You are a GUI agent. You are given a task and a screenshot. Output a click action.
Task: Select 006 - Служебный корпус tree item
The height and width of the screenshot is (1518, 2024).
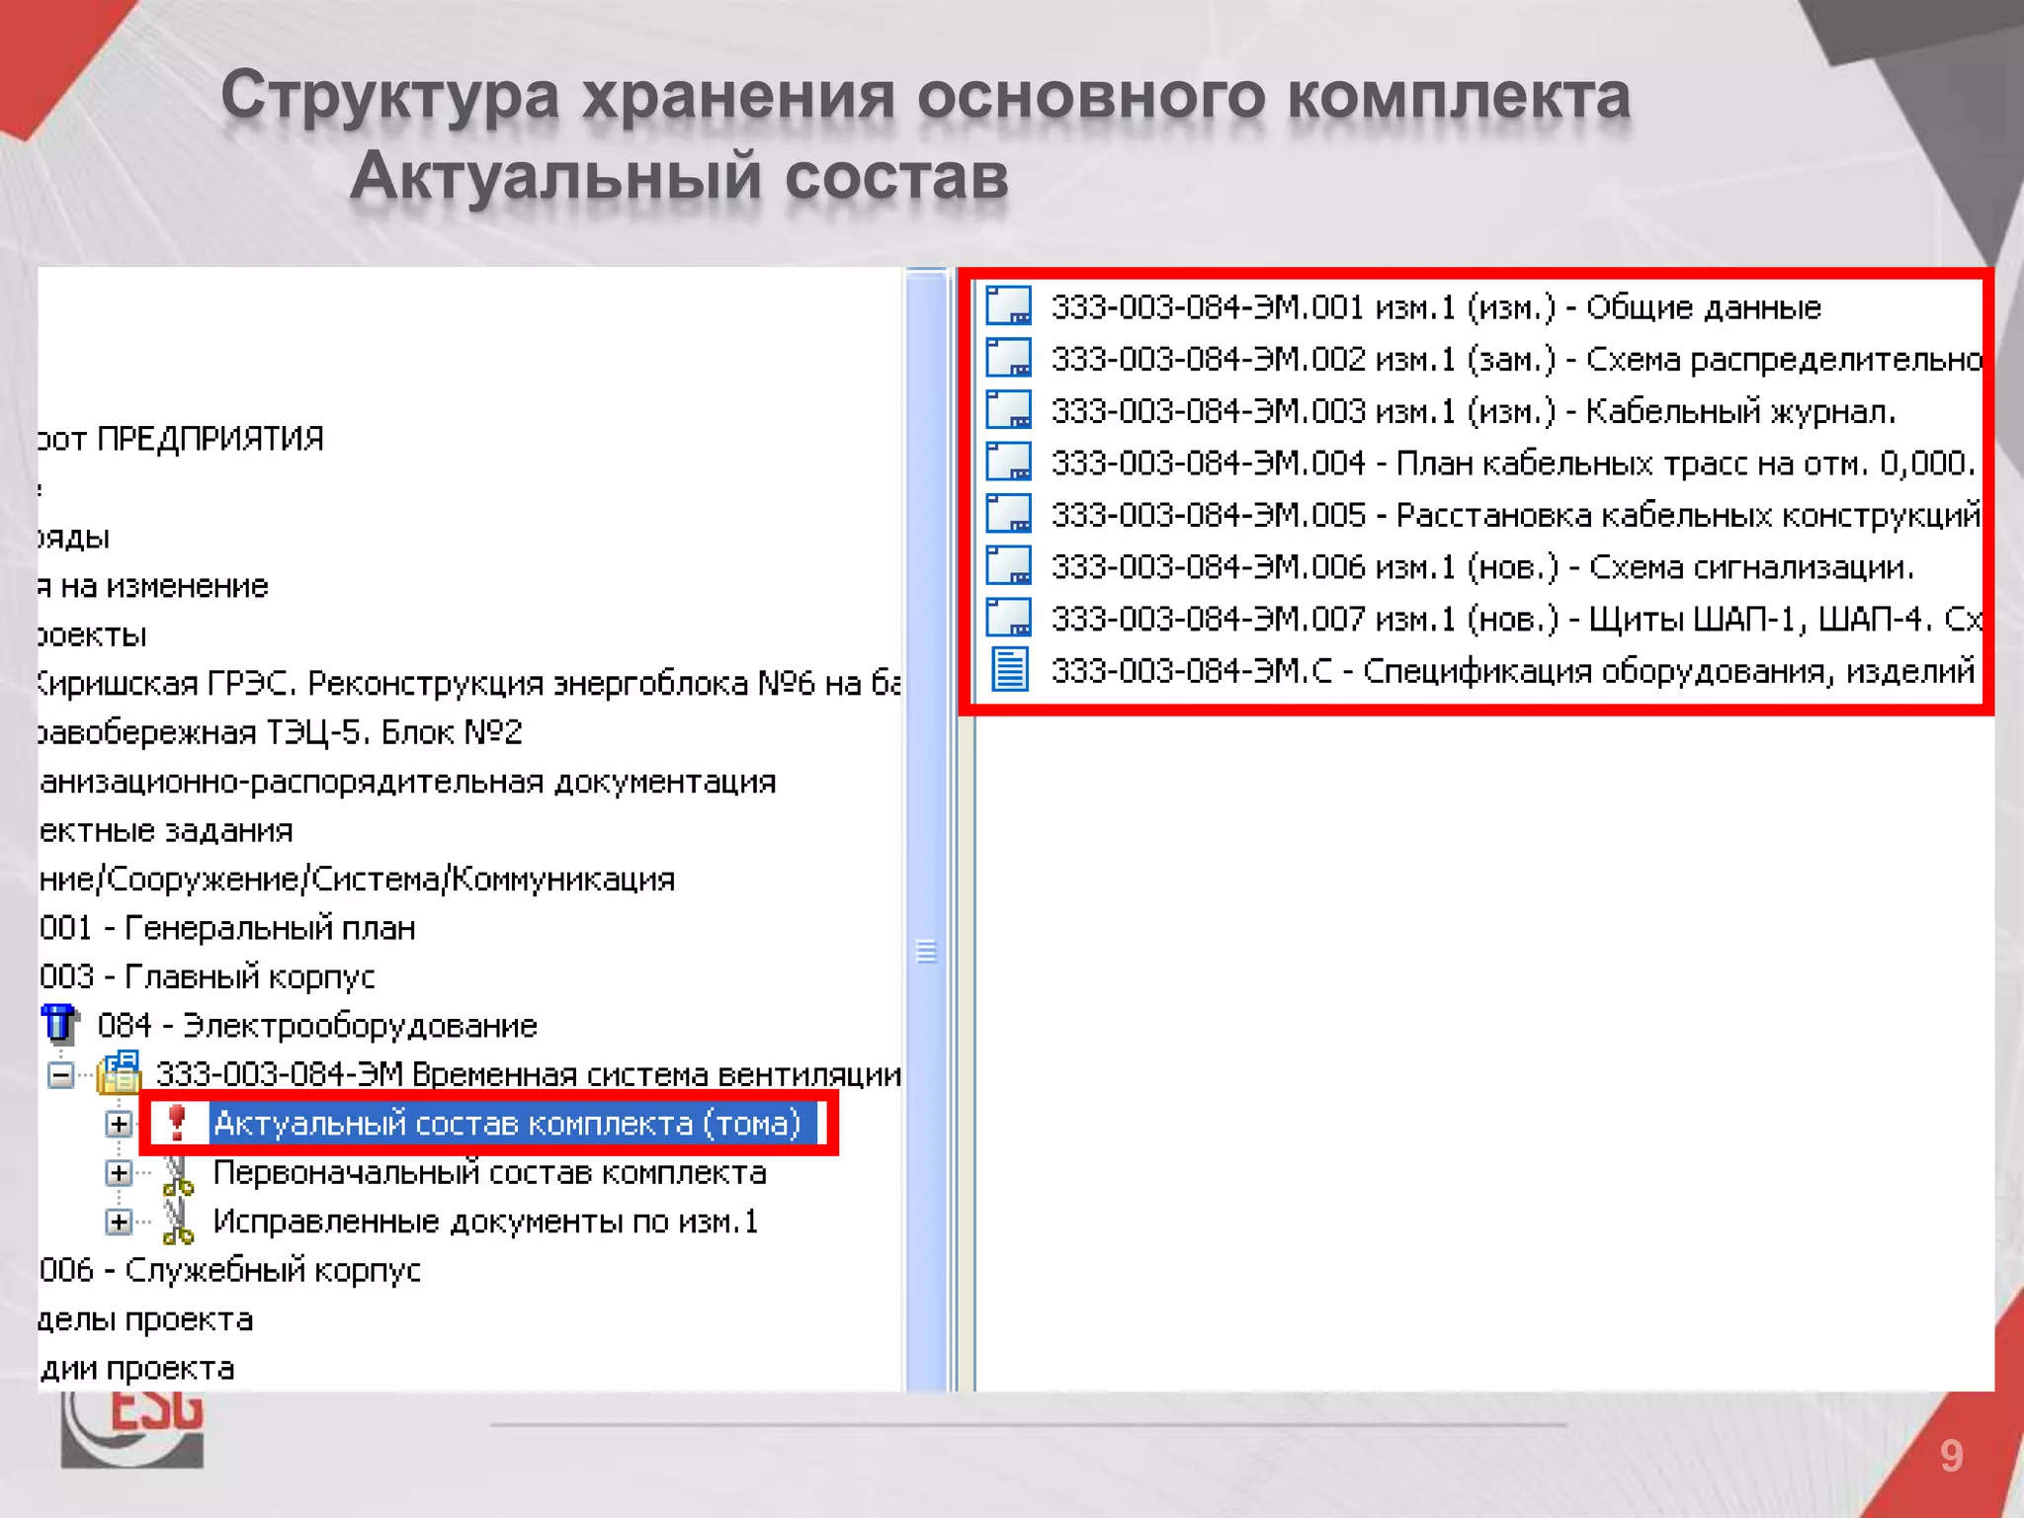pos(230,1270)
